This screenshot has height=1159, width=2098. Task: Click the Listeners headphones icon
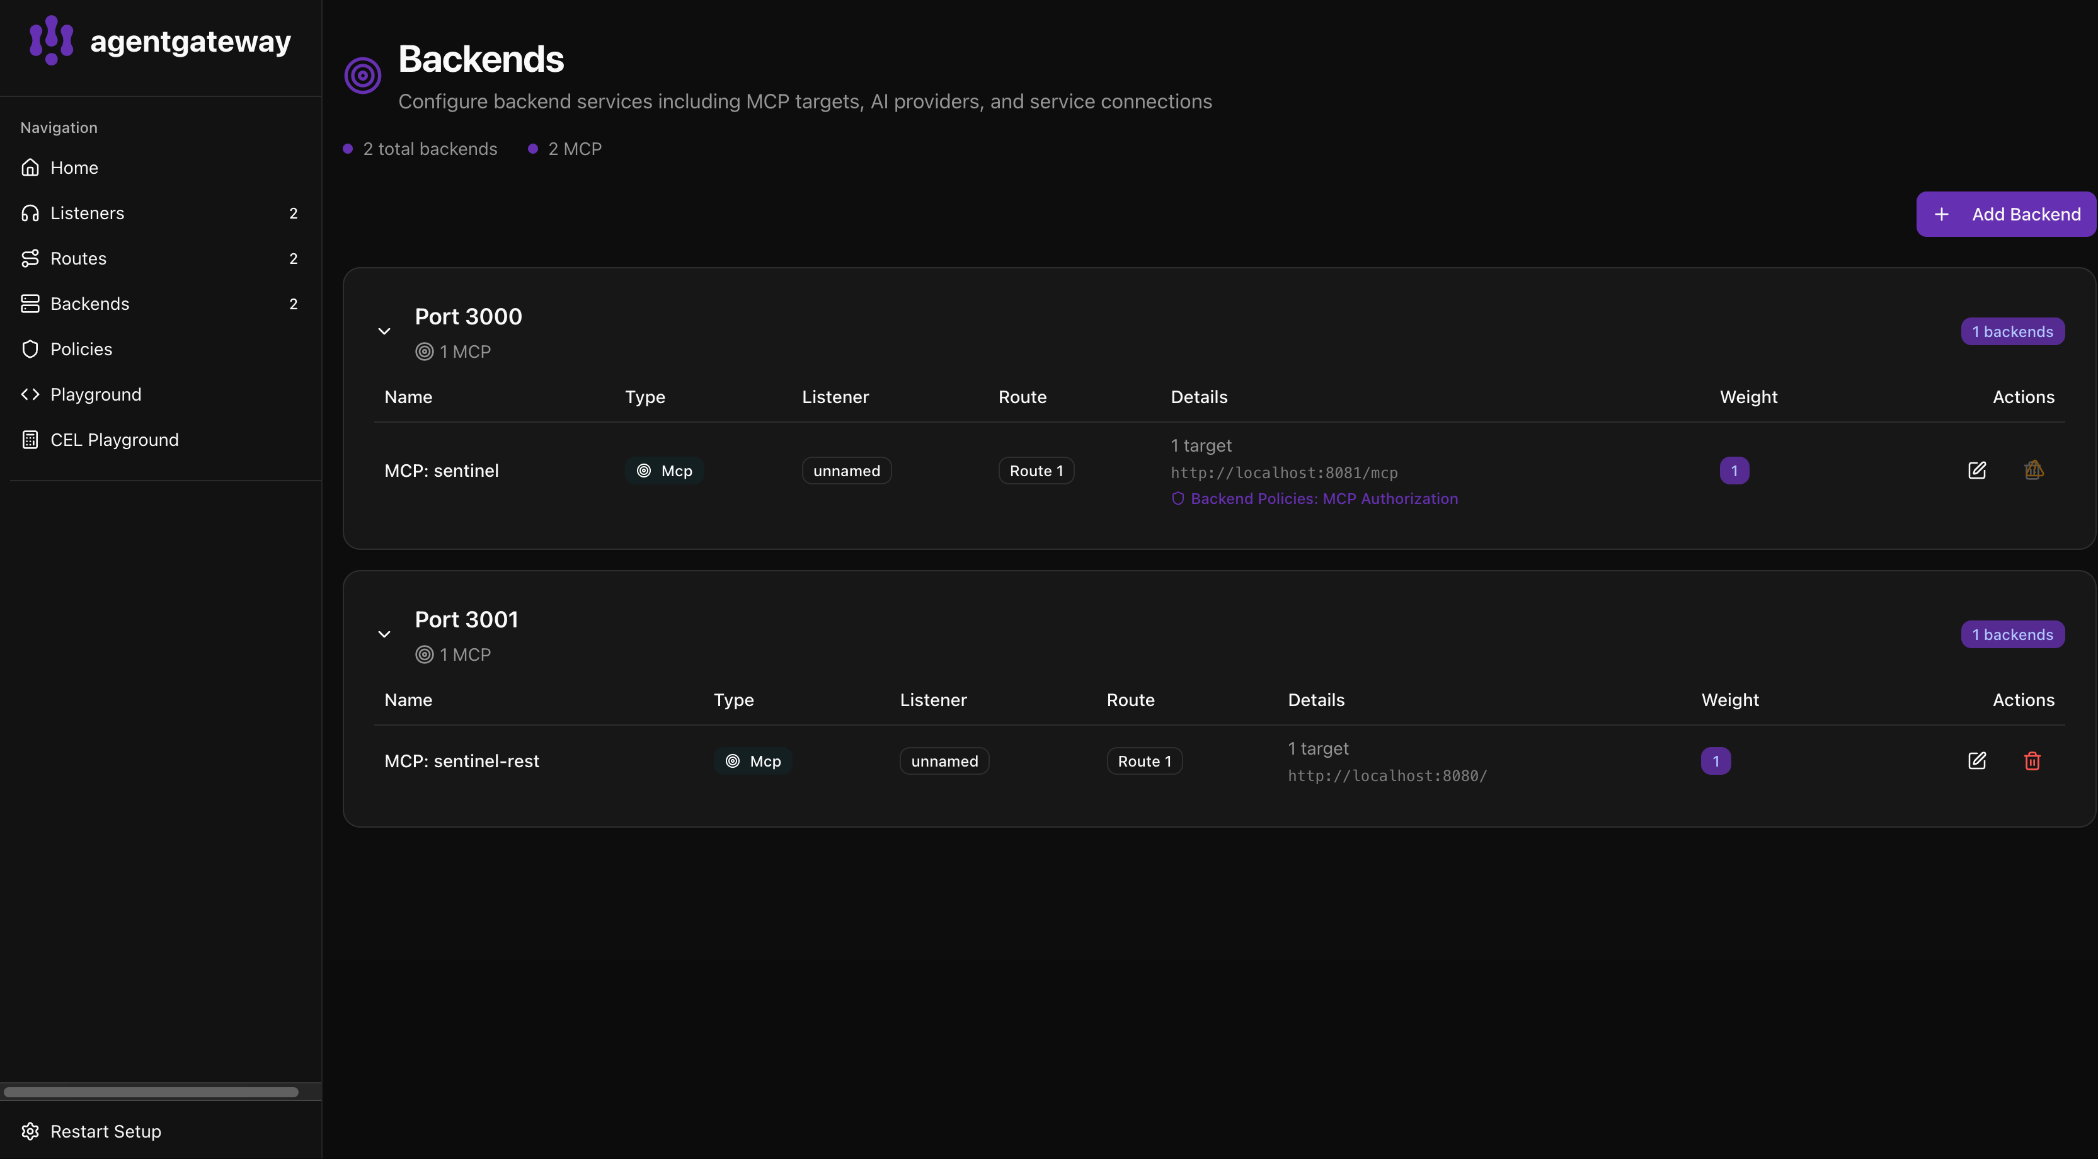[30, 212]
